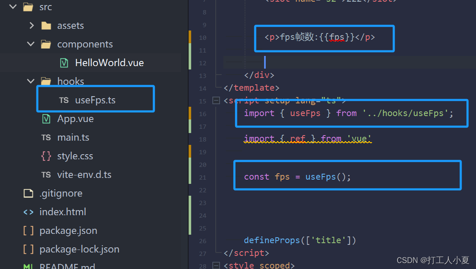Click the brackets icon beside package.json
This screenshot has width=476, height=269.
(28, 230)
